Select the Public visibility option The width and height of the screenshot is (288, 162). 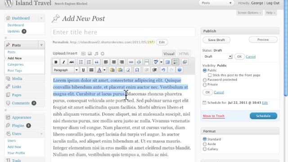pos(205,70)
